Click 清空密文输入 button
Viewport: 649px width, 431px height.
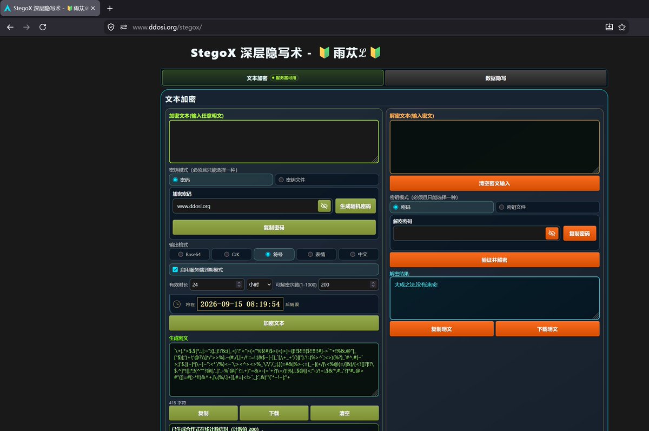coord(494,183)
